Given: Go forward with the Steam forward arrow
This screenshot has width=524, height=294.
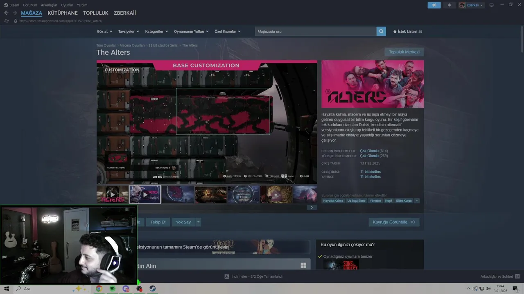Looking at the screenshot, I should tap(15, 13).
